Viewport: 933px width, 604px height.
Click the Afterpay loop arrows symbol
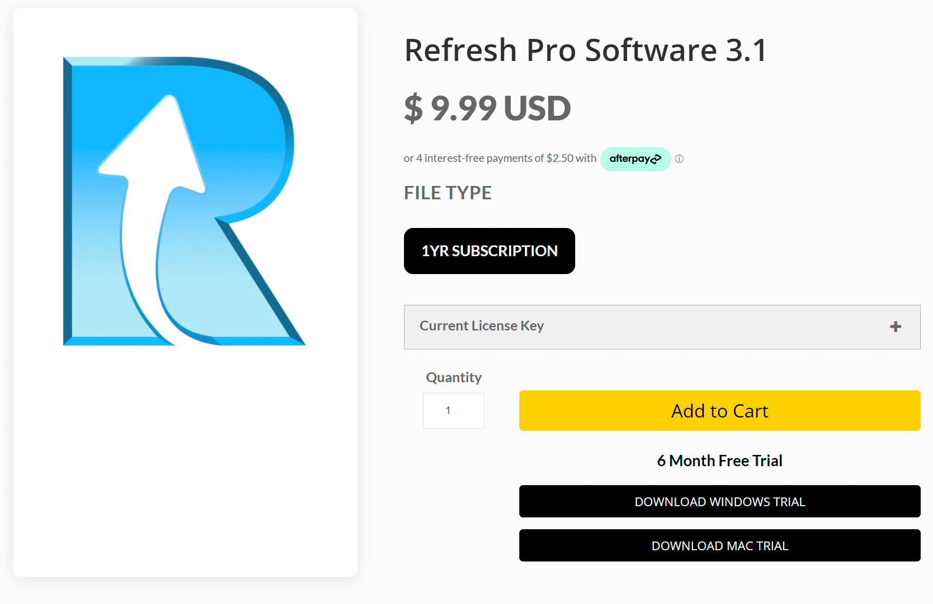656,159
